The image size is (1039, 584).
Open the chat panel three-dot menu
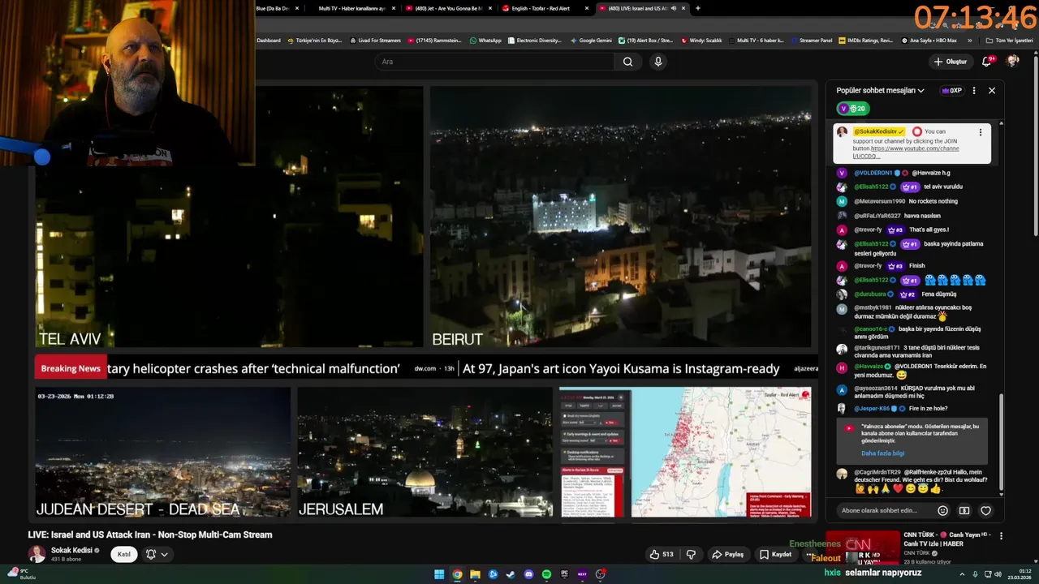974,91
